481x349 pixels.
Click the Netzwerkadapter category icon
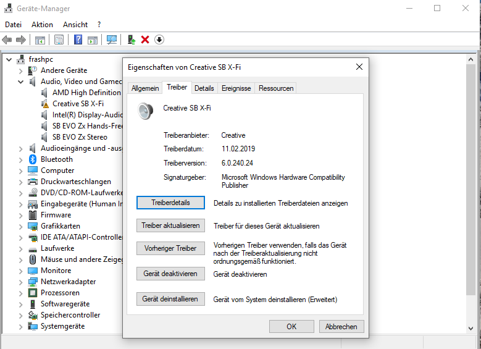tap(33, 282)
